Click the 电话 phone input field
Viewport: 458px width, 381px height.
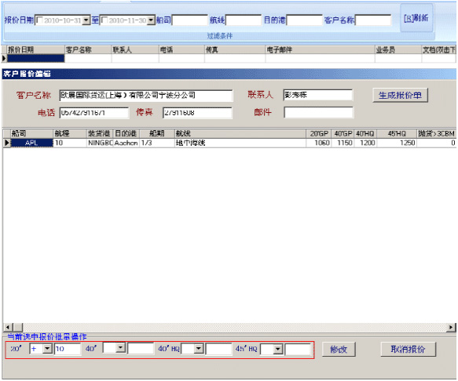(x=94, y=113)
